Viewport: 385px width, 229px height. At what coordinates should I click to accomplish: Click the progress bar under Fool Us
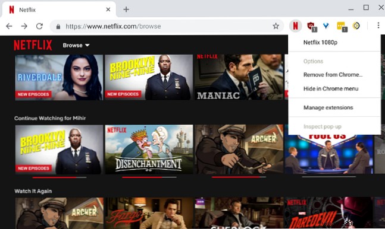[329, 177]
